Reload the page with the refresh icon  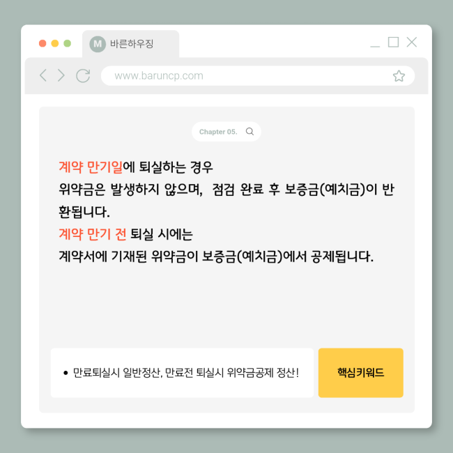tap(83, 76)
